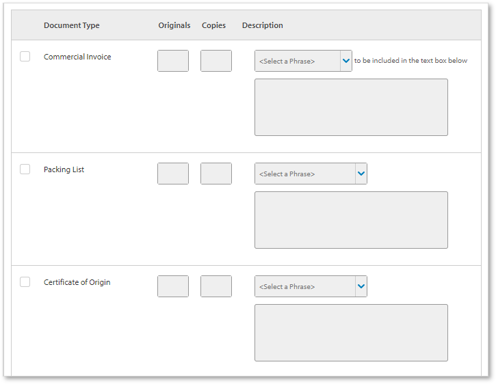This screenshot has height=384, width=496.
Task: Select the Packing List Originals field
Action: pyautogui.click(x=173, y=174)
